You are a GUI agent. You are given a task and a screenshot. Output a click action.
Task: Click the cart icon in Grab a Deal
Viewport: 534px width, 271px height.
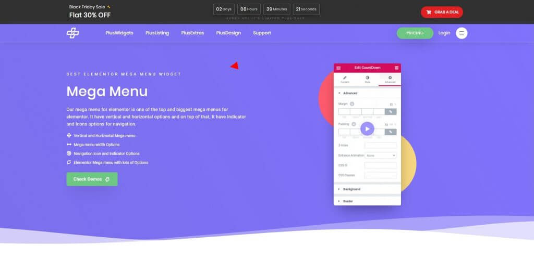click(429, 12)
